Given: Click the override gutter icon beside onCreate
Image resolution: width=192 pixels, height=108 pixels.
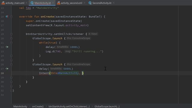Looking at the screenshot, I should coord(7,16).
